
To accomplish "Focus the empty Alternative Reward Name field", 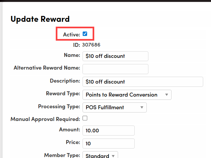I will pos(115,69).
